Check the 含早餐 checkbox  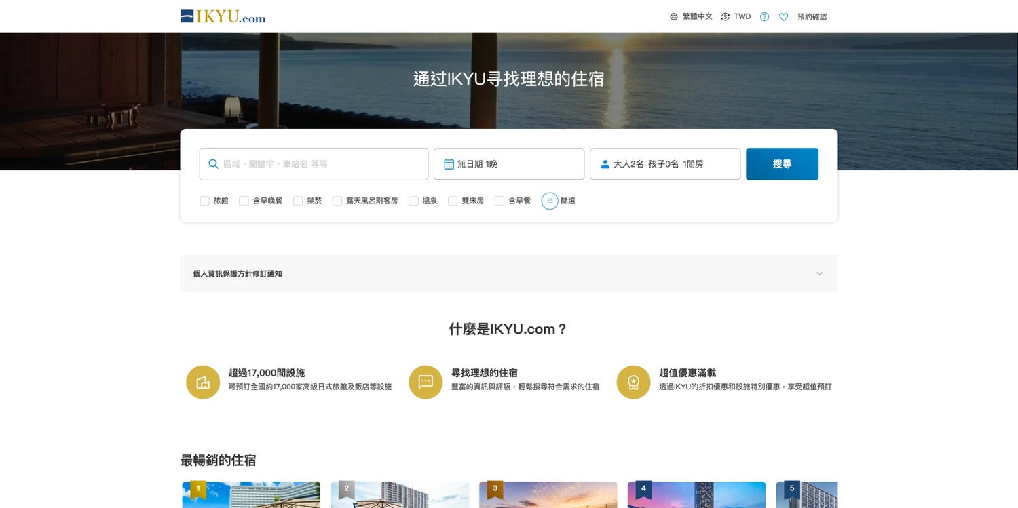pos(499,201)
